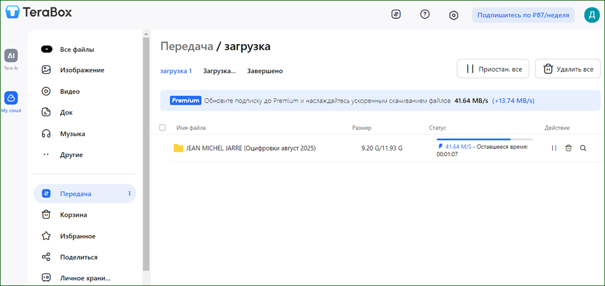605x286 pixels.
Task: Open the settings hexagon icon
Action: pyautogui.click(x=454, y=16)
